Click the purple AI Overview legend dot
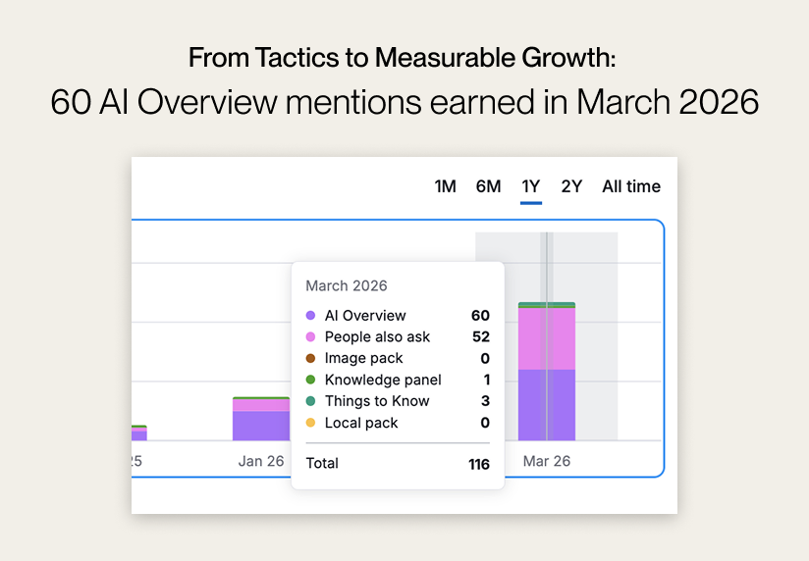This screenshot has width=809, height=561. click(x=310, y=316)
